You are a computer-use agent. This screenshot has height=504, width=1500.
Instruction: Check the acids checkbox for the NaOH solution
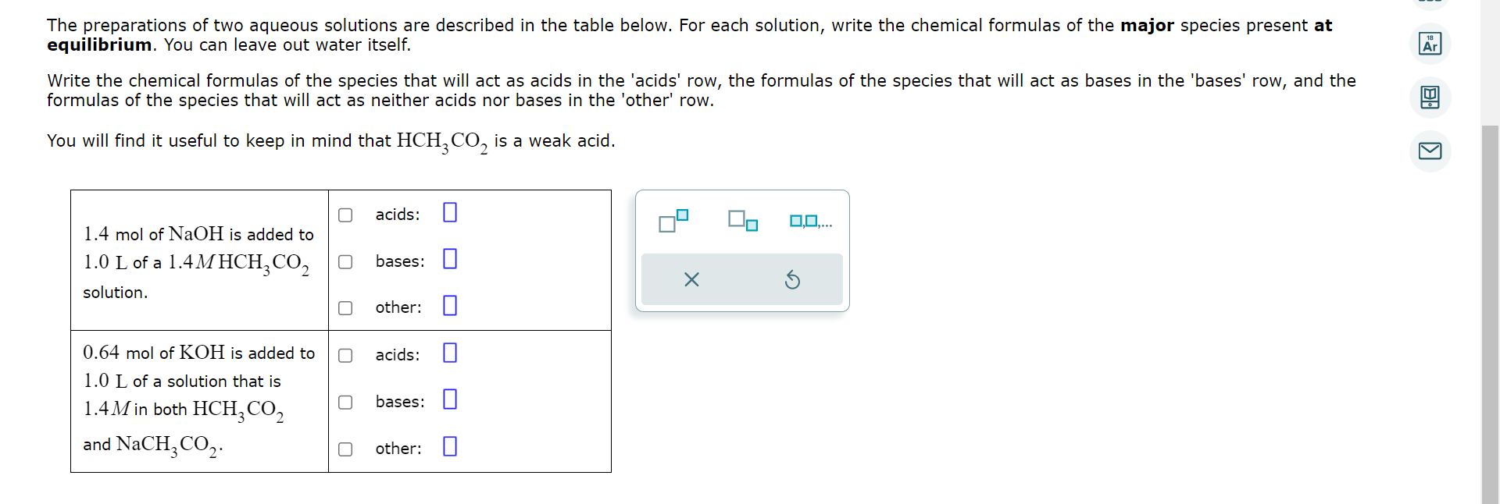345,215
